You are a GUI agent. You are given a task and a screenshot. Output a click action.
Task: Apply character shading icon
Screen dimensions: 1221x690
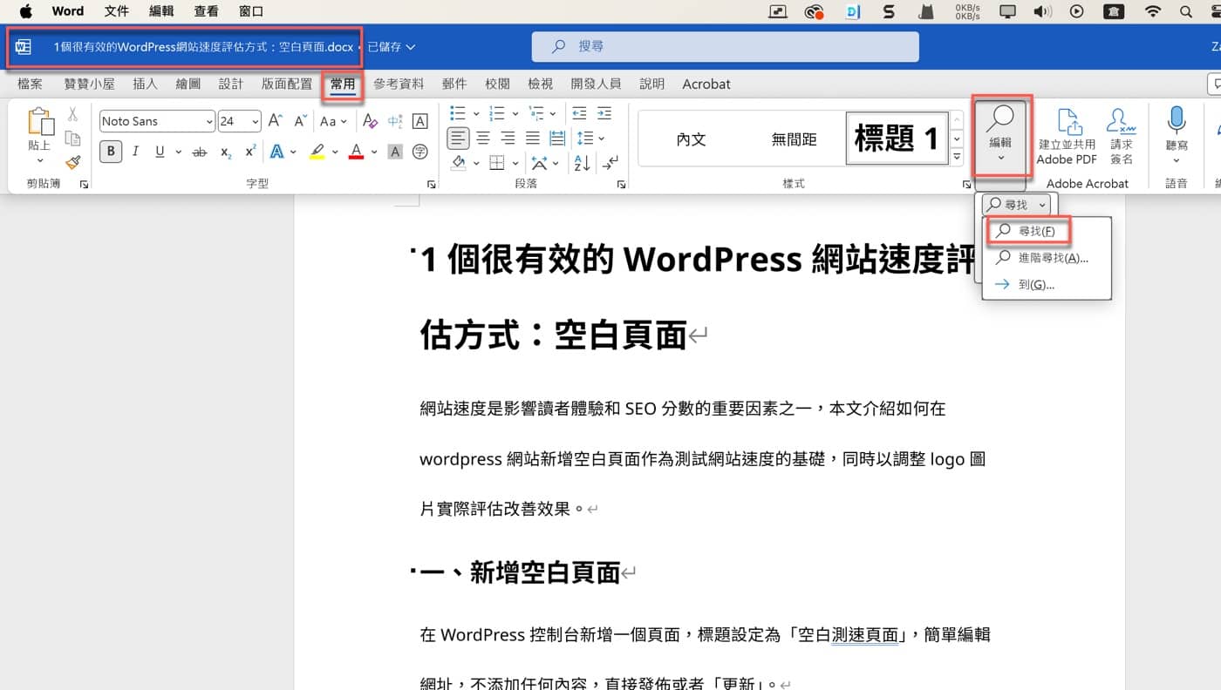pos(395,152)
